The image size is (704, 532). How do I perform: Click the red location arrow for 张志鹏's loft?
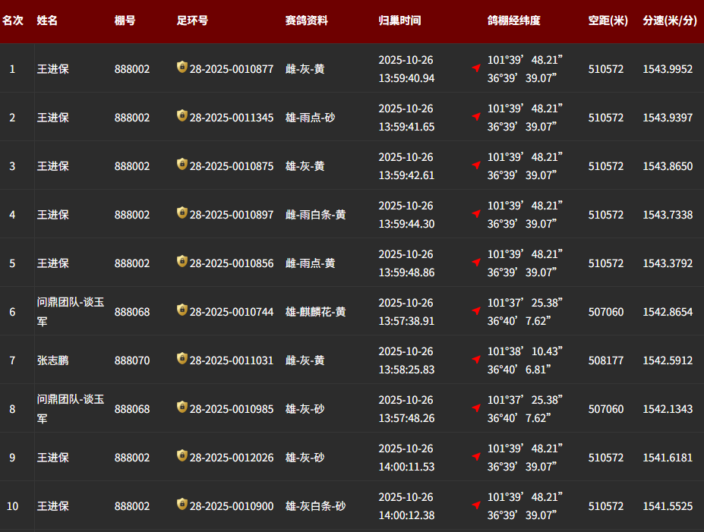click(476, 360)
